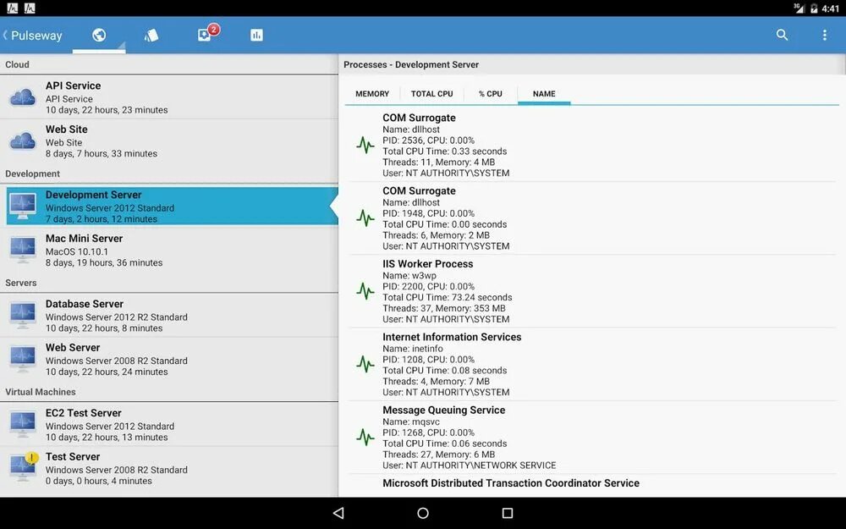Image resolution: width=846 pixels, height=529 pixels.
Task: Tap the battery status icon
Action: coord(814,8)
